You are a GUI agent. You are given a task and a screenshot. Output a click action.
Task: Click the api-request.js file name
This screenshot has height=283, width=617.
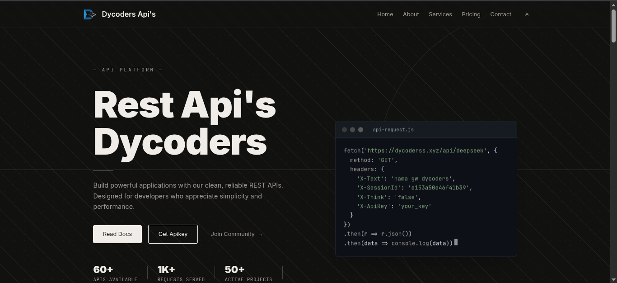[393, 130]
